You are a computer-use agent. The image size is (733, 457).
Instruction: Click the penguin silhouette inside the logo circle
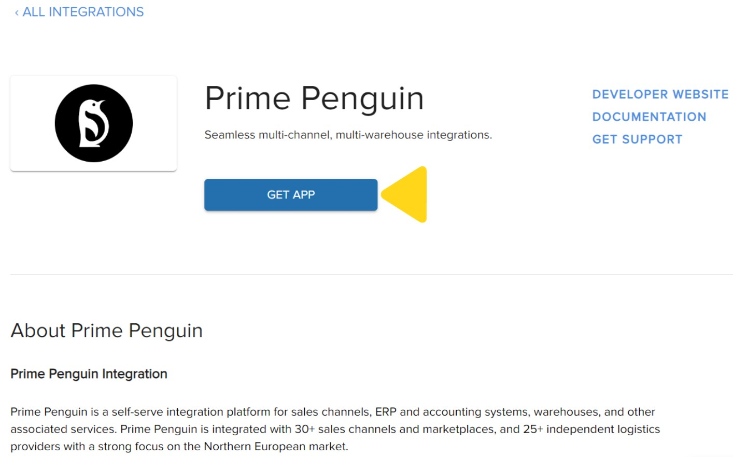[93, 123]
